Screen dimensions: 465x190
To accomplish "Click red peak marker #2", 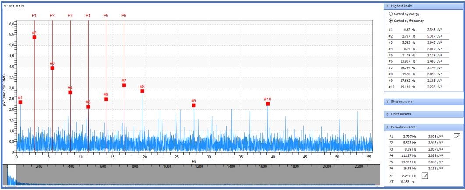I will 34,37.
